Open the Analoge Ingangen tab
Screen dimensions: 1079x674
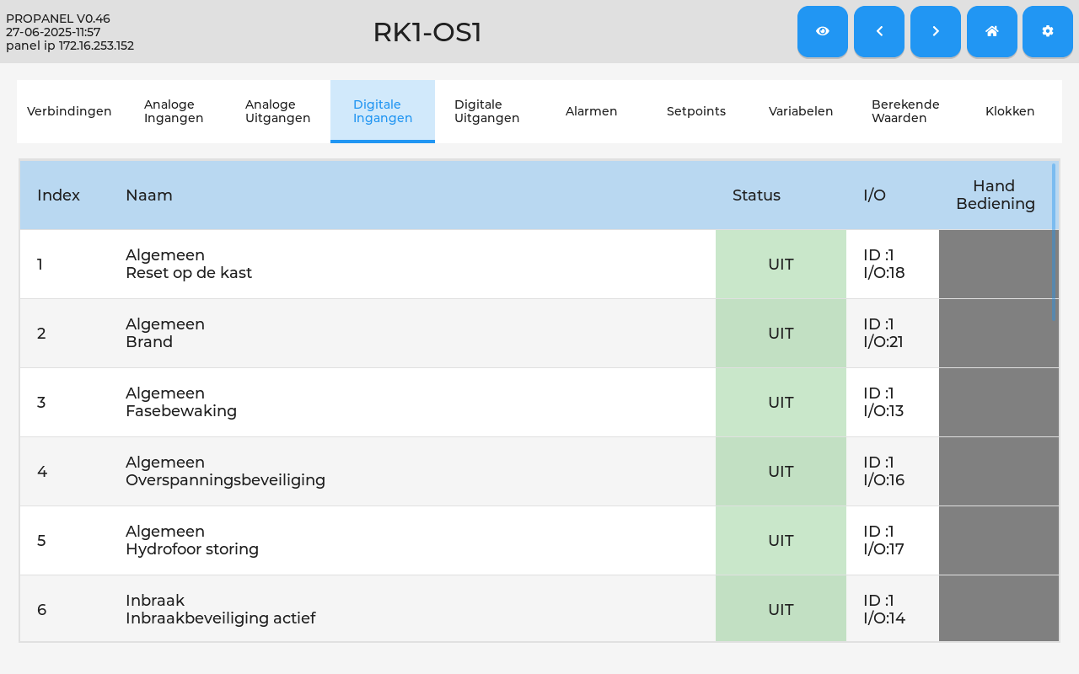coord(174,111)
